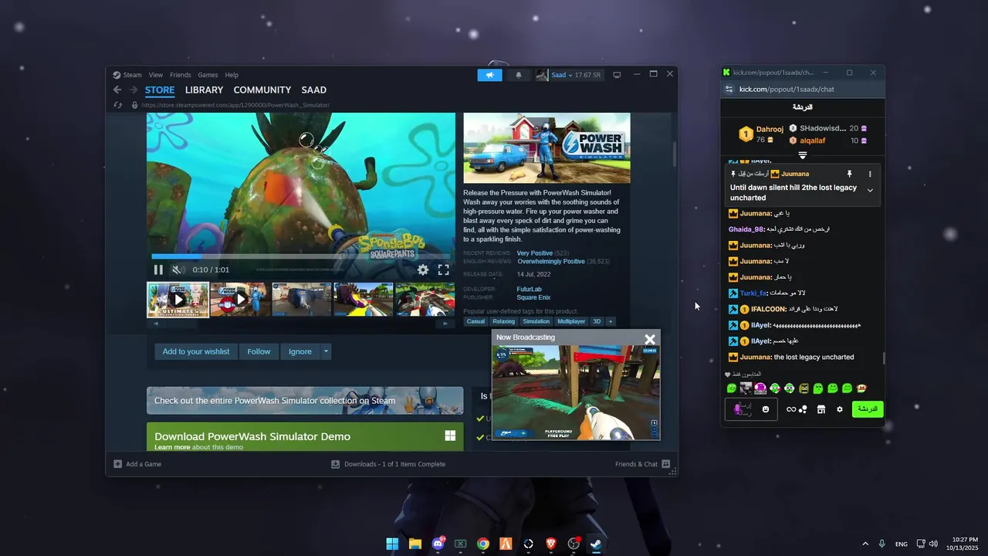Click Steam's megaphone announcements icon
988x556 pixels.
(489, 75)
